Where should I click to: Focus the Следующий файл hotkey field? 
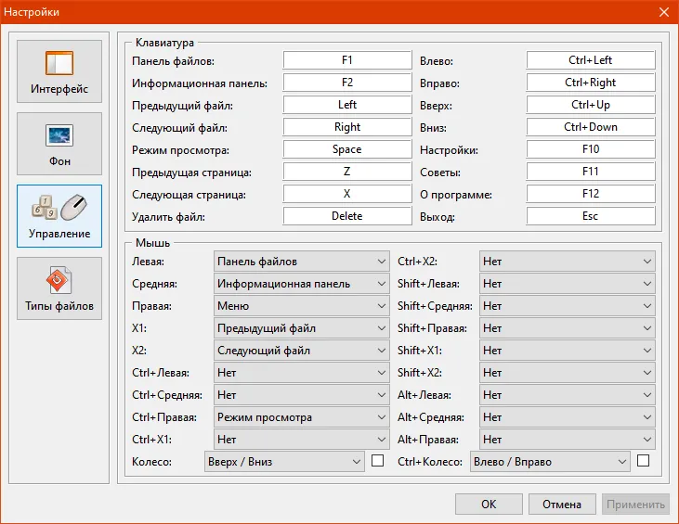click(x=347, y=127)
